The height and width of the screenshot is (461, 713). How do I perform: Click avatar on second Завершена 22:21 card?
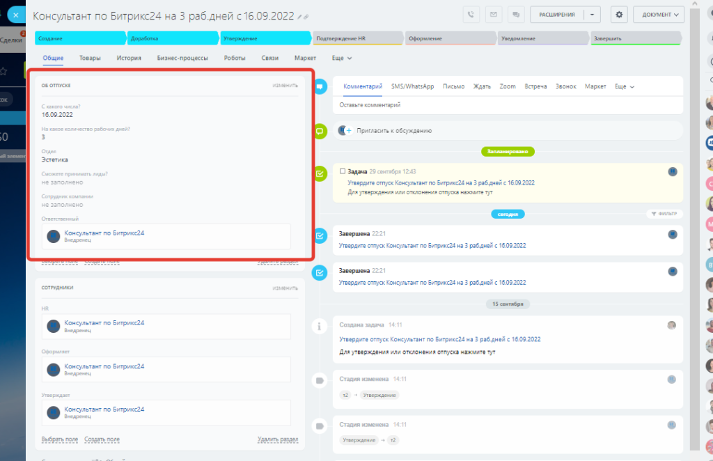673,271
